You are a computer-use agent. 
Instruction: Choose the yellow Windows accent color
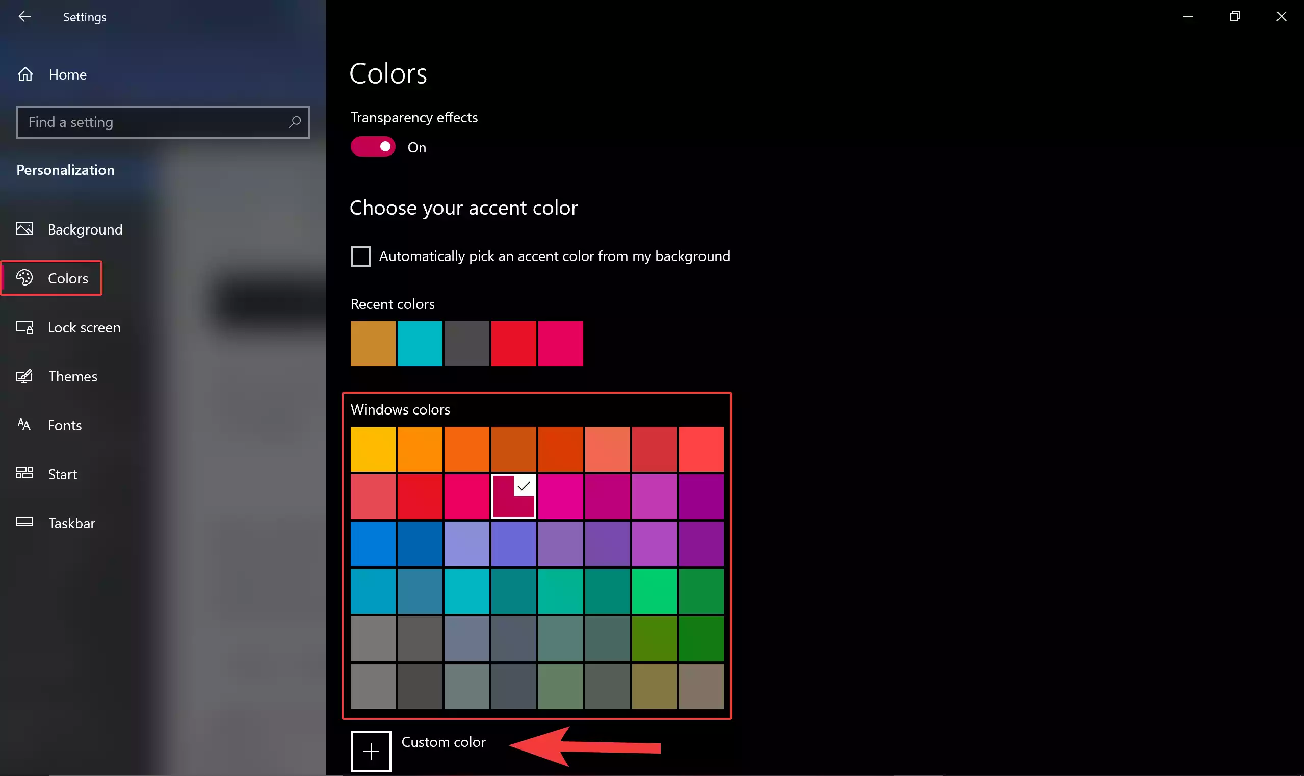coord(372,448)
